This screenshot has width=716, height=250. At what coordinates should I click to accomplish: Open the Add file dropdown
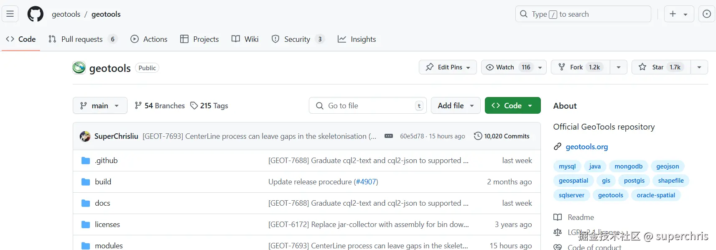pyautogui.click(x=456, y=106)
